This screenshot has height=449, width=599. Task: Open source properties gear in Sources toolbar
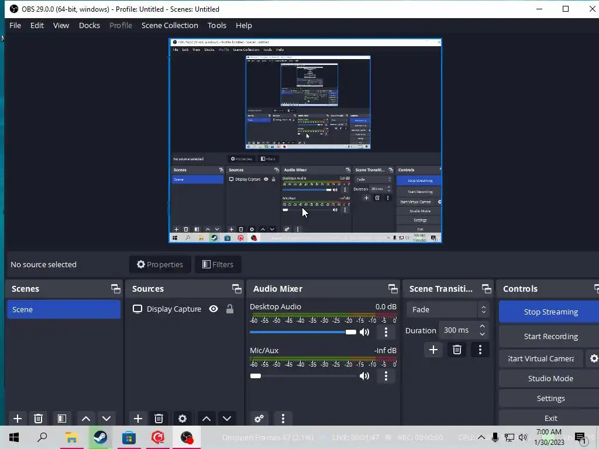click(x=183, y=419)
